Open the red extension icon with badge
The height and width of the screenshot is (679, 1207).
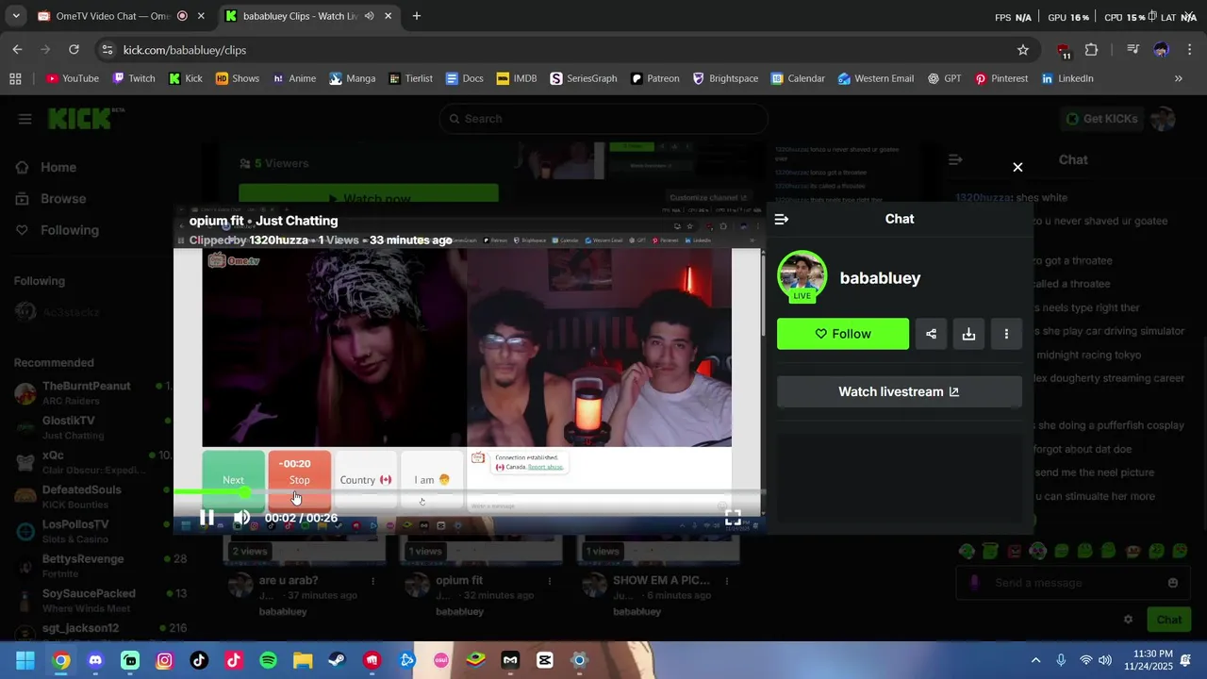[x=1064, y=51]
